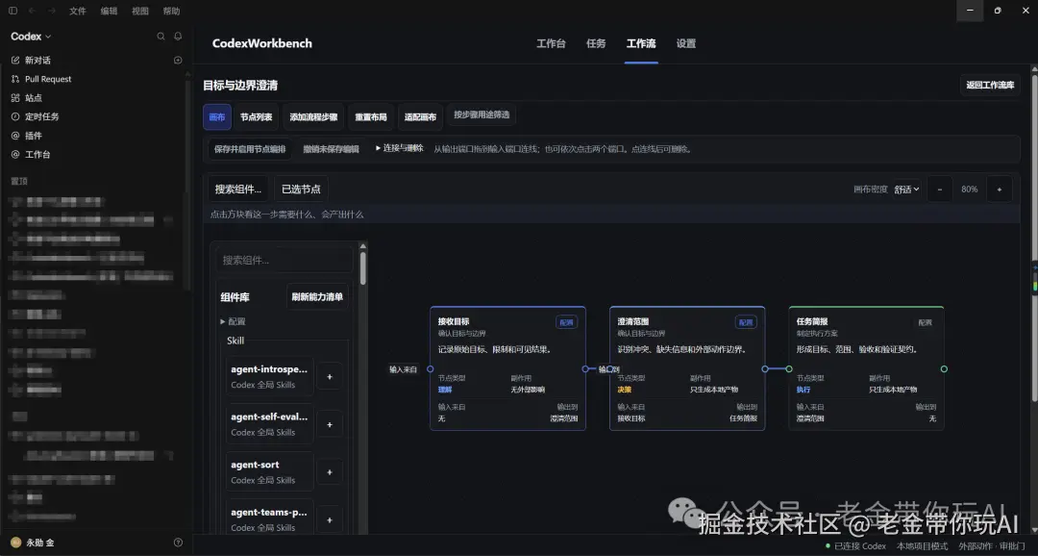Open 配置 on the 任务简报 node
The height and width of the screenshot is (556, 1038).
[x=925, y=323]
